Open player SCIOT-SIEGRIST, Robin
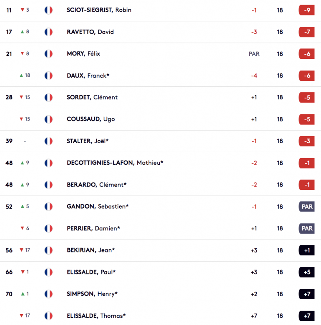 99,10
